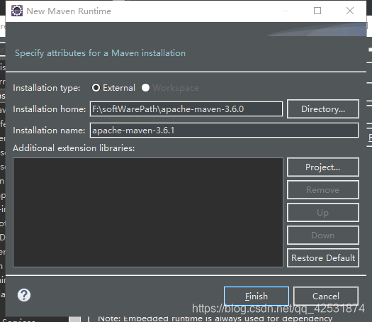The width and height of the screenshot is (372, 322).
Task: Click the Project... button
Action: point(323,167)
